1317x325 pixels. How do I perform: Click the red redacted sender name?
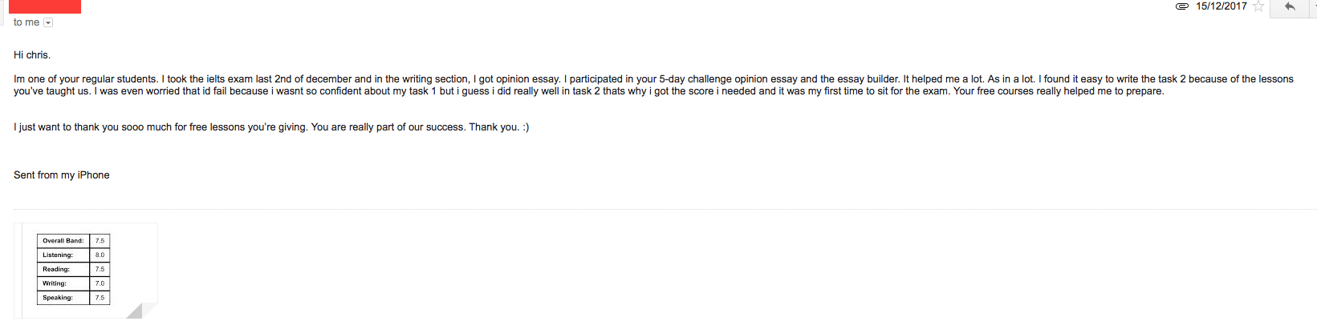click(x=45, y=6)
